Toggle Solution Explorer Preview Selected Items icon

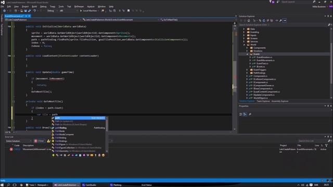coord(285,21)
